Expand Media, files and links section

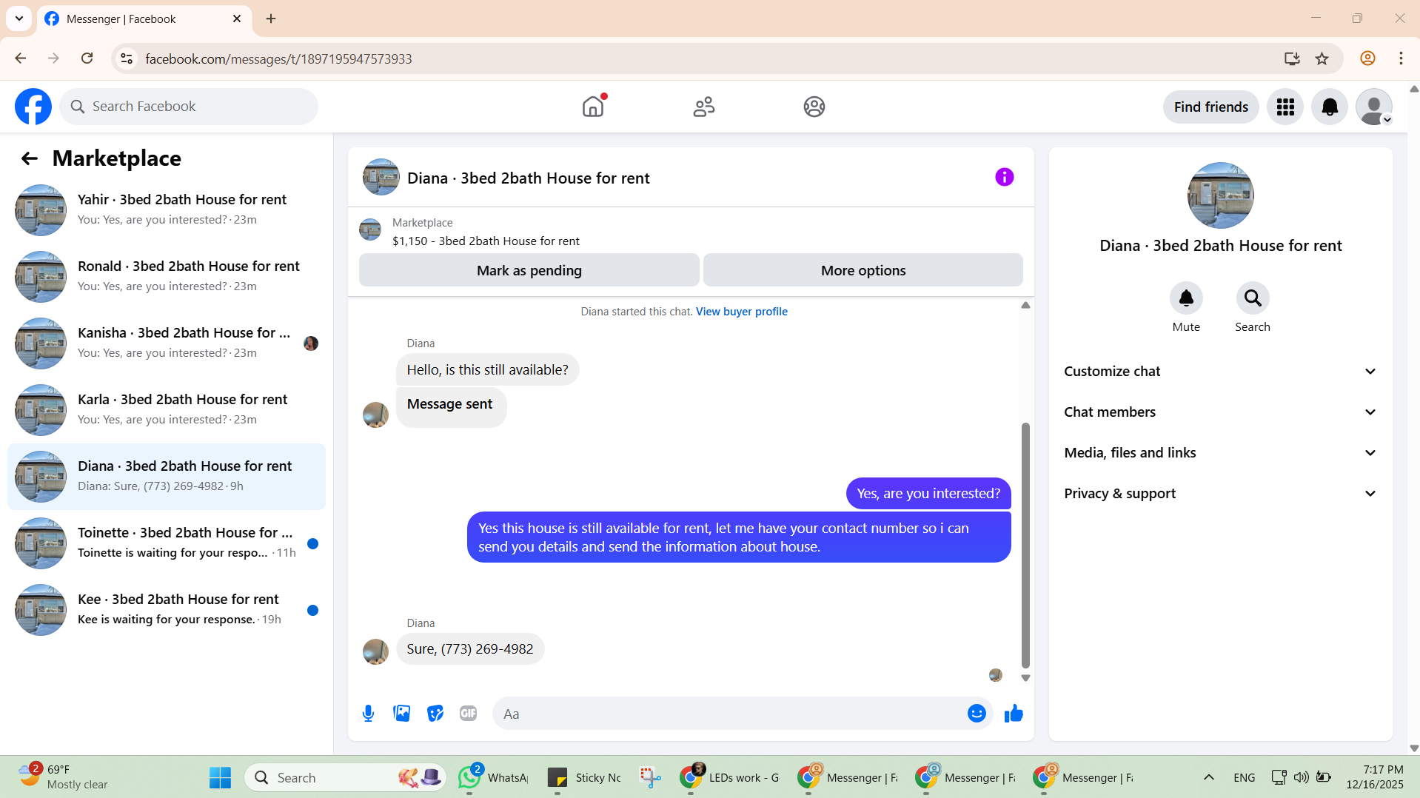(1220, 453)
